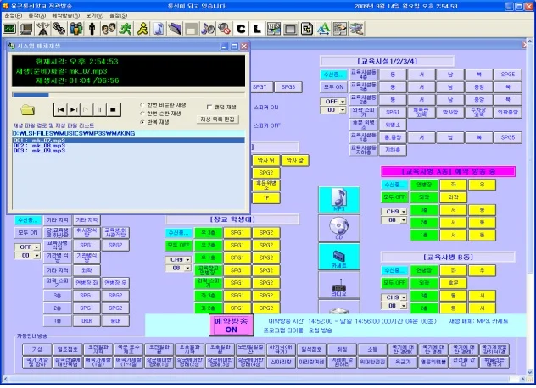Click the muted speaker toolbar icon
The width and height of the screenshot is (536, 388).
224,29
